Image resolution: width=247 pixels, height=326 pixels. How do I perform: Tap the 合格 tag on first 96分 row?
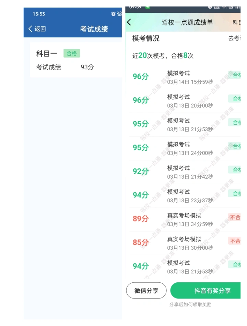tap(234, 75)
